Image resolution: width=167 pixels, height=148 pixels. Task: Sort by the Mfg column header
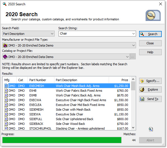tap(9, 80)
